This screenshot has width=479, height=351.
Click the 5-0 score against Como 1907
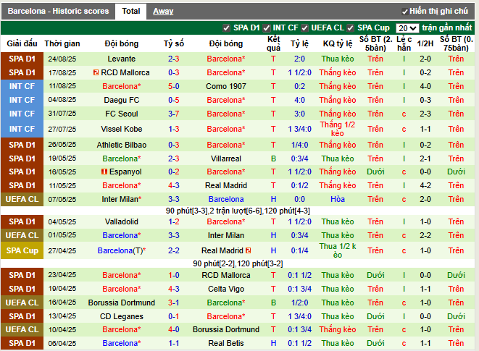[173, 86]
